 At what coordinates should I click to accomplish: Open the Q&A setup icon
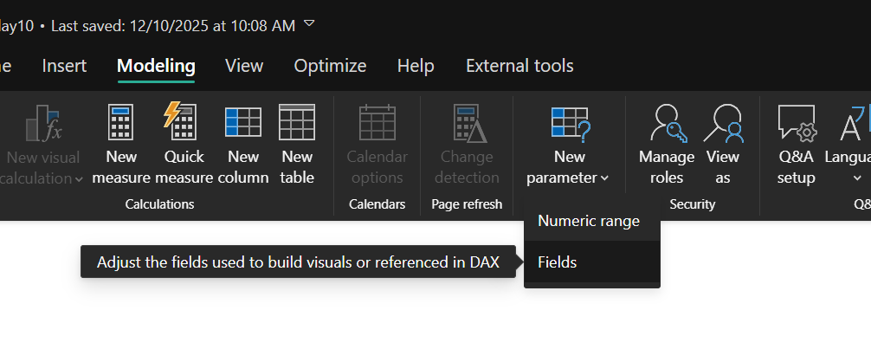pos(796,123)
